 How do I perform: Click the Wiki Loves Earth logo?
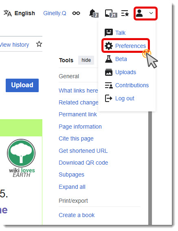(22, 158)
